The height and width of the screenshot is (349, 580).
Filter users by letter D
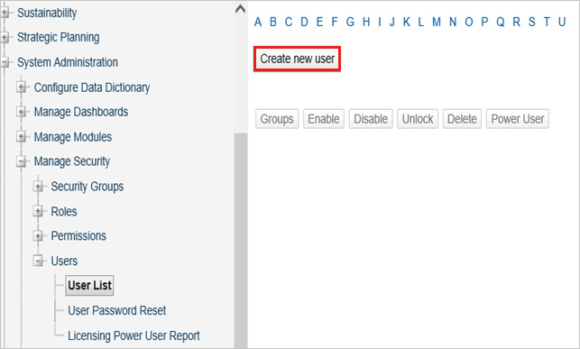point(304,23)
